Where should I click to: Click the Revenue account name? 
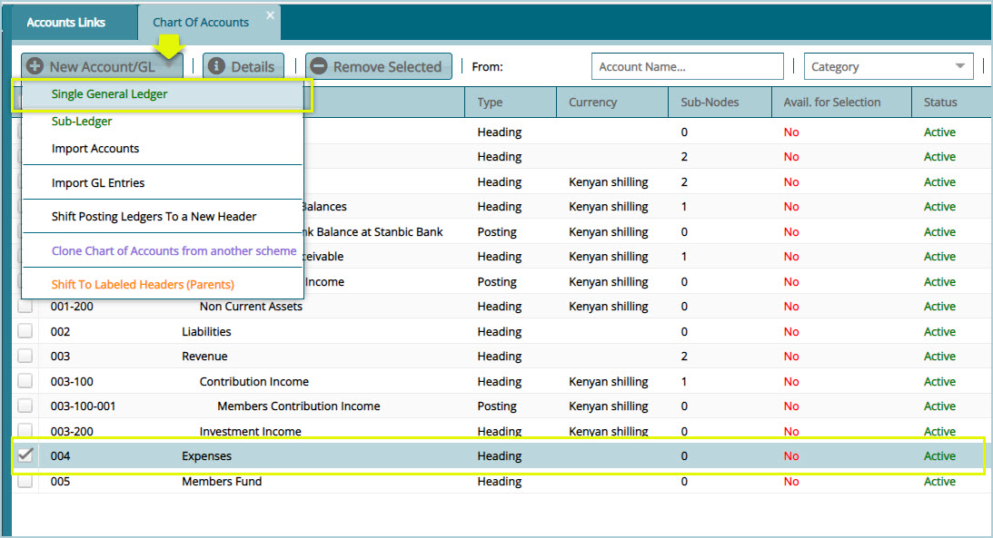click(204, 356)
